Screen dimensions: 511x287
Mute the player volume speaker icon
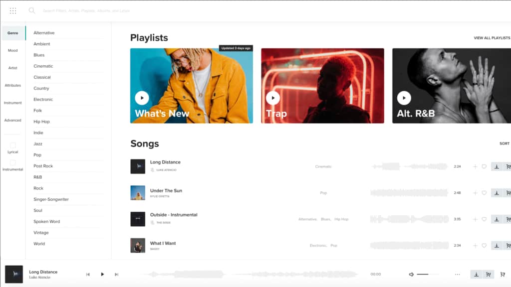[411, 275]
